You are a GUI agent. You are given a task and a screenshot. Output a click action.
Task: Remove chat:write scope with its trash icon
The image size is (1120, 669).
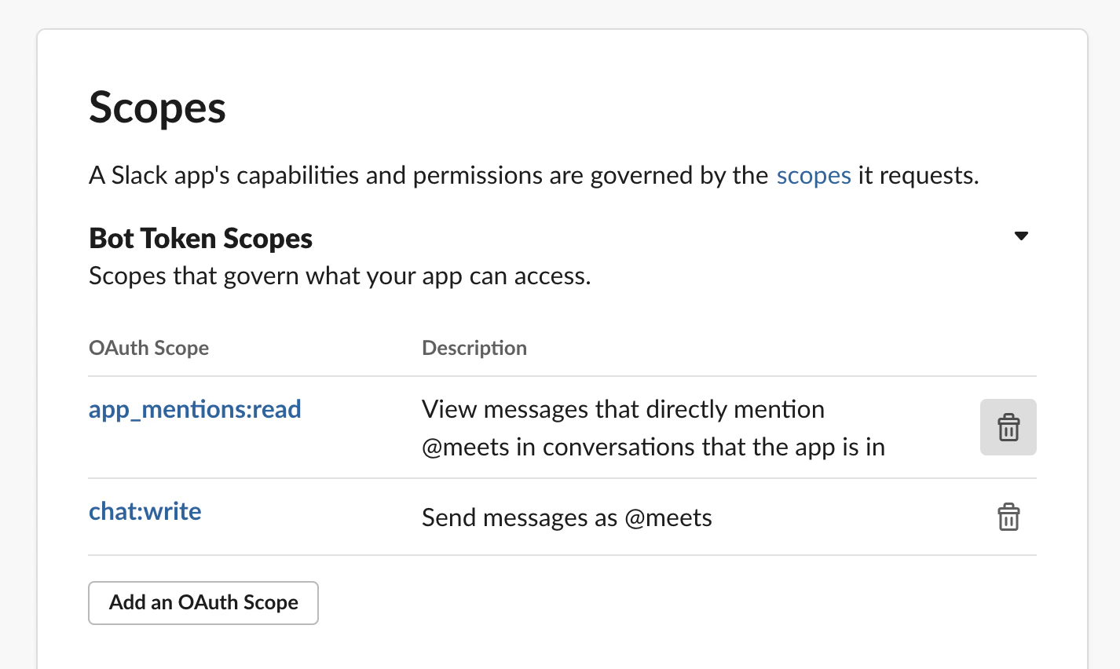tap(1008, 517)
